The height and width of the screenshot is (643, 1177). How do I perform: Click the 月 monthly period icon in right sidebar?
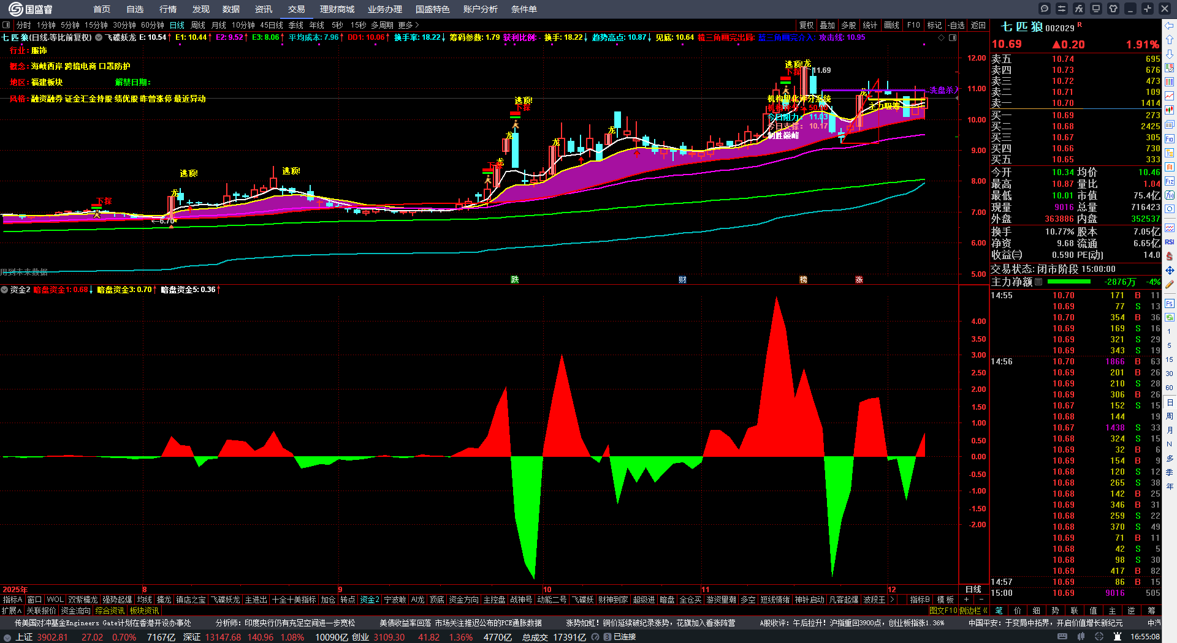click(x=1170, y=431)
